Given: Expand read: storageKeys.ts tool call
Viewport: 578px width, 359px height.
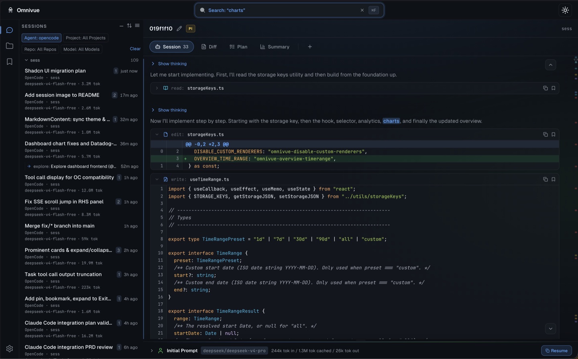Looking at the screenshot, I should click(x=157, y=88).
